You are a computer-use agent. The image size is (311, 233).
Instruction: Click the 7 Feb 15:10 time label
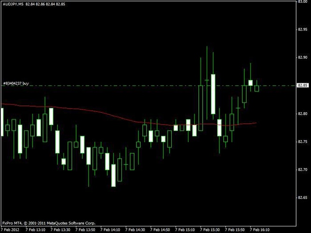coord(185,230)
